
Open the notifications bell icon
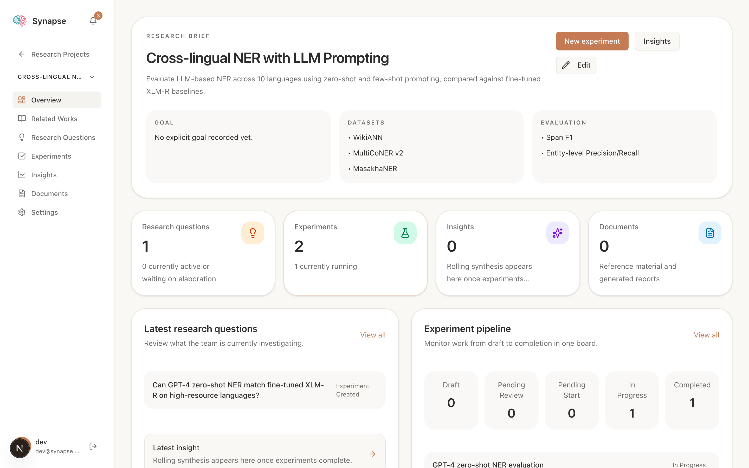click(x=93, y=21)
